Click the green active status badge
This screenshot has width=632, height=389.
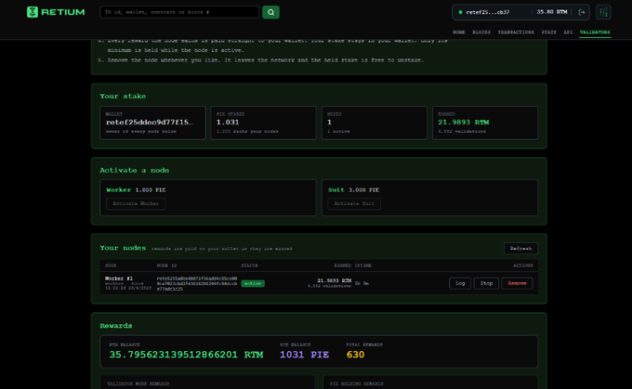[x=253, y=283]
